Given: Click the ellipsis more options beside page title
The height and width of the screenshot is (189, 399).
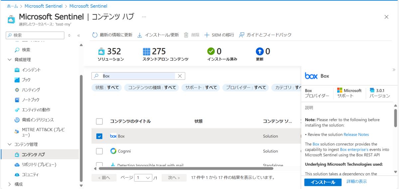Looking at the screenshot, I should 144,16.
